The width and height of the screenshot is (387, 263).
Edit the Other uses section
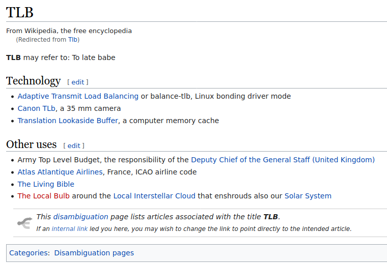[74, 145]
